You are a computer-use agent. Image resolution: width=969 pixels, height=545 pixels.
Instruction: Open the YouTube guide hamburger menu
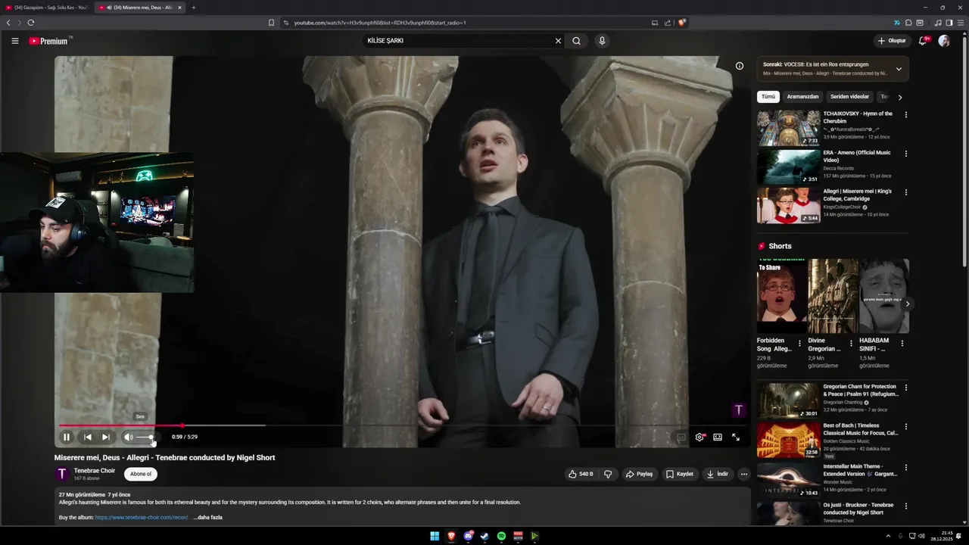click(14, 41)
